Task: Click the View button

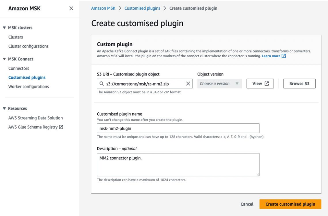Action: coord(260,84)
